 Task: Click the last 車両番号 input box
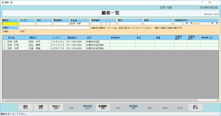113,24
